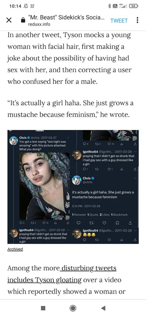
Task: Tap the TWEET button in header
Action: (119, 21)
